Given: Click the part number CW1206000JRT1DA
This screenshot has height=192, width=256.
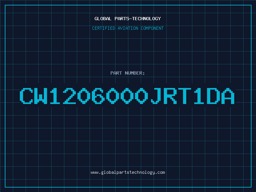Looking at the screenshot, I should pos(127,96).
